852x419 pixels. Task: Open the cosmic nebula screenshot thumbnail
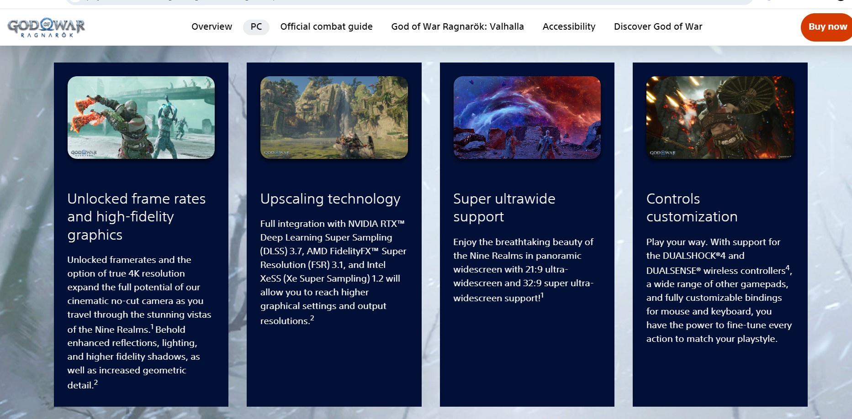(x=527, y=117)
